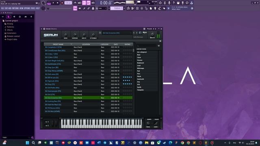Click the undo history icon in top toolbar
Image resolution: width=260 pixels, height=146 pixels.
[160, 3]
